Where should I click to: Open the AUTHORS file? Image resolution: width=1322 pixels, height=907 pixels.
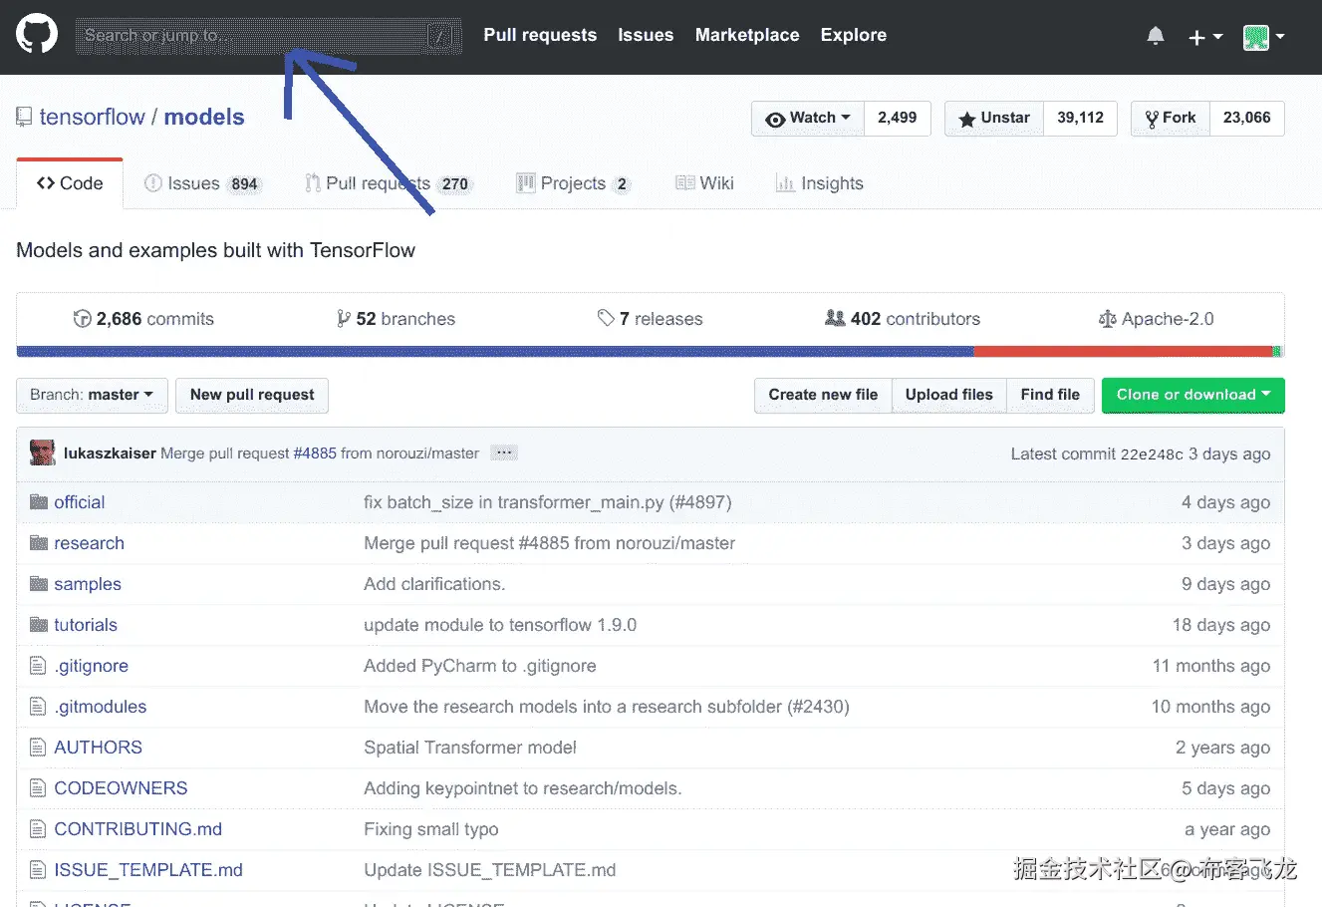tap(99, 748)
